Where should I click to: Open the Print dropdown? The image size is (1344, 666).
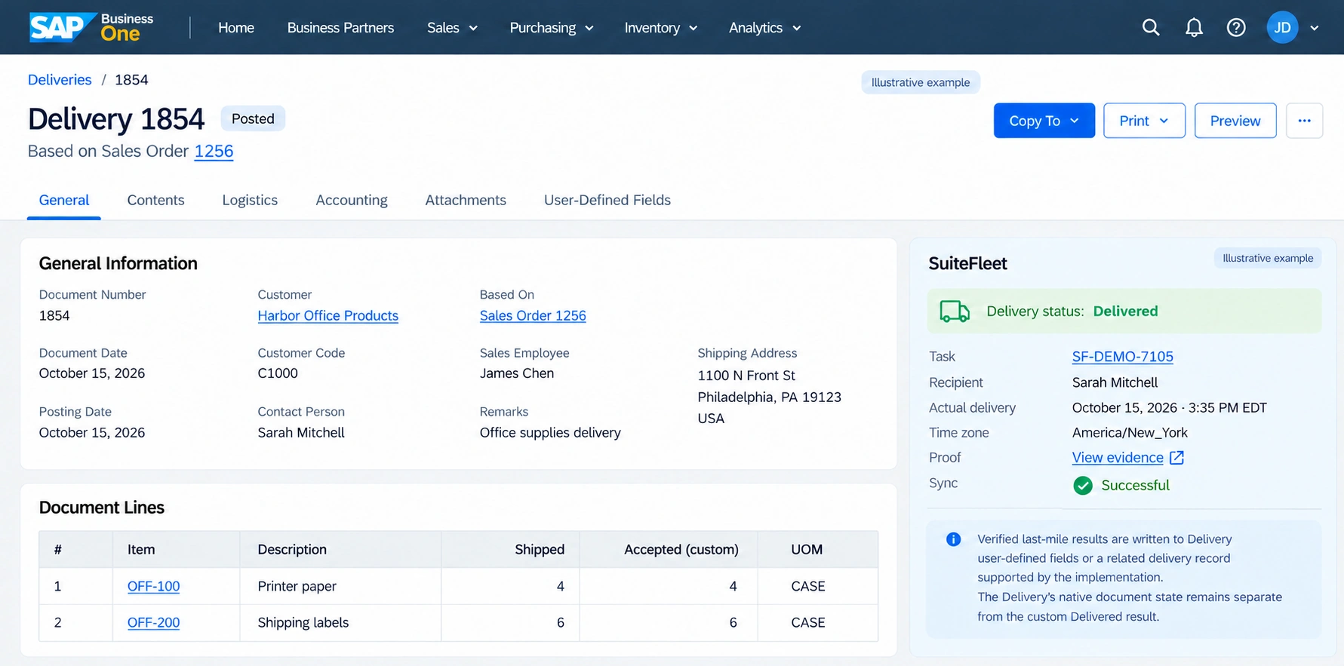[1144, 121]
